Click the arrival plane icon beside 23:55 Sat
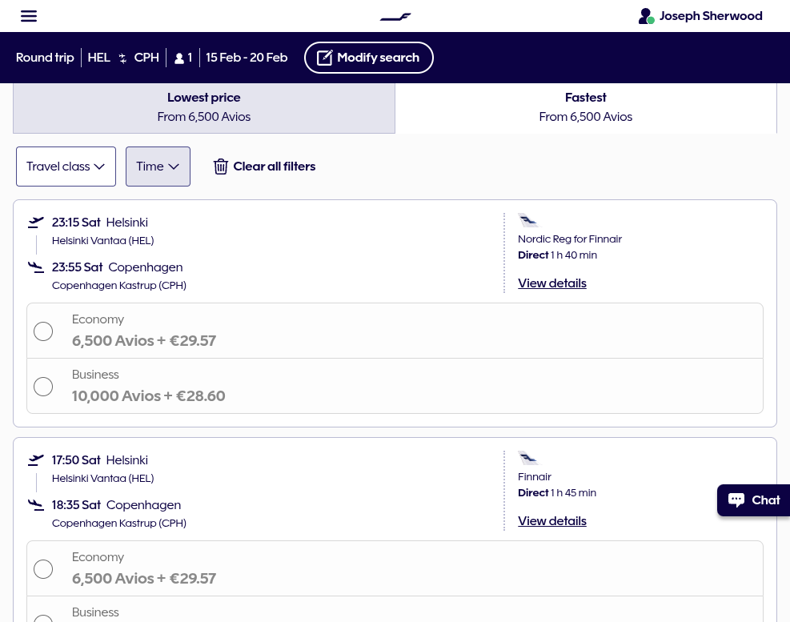The width and height of the screenshot is (790, 622). coord(36,267)
